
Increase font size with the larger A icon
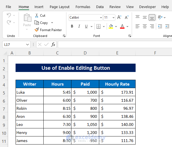pos(119,17)
